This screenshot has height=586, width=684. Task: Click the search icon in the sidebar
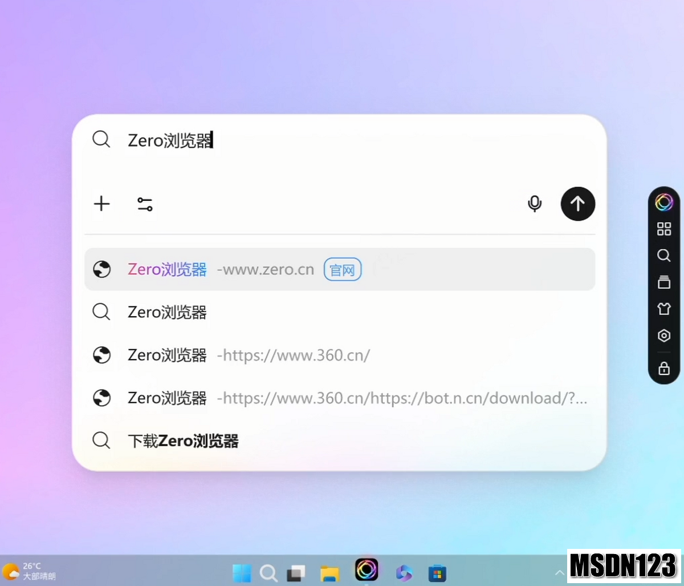click(x=664, y=255)
